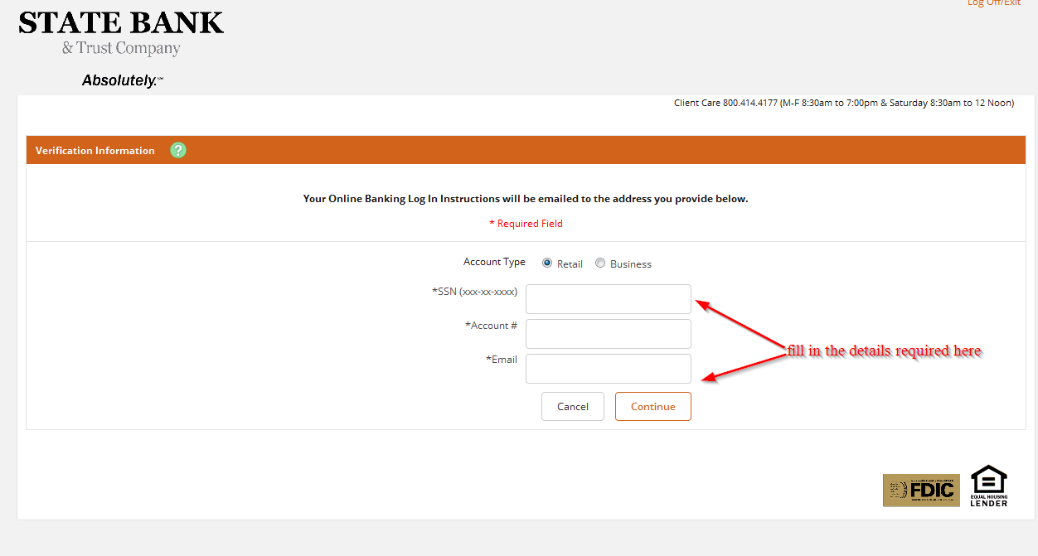The image size is (1038, 556).
Task: Click the 'Absolutely.' tagline
Action: pos(123,80)
